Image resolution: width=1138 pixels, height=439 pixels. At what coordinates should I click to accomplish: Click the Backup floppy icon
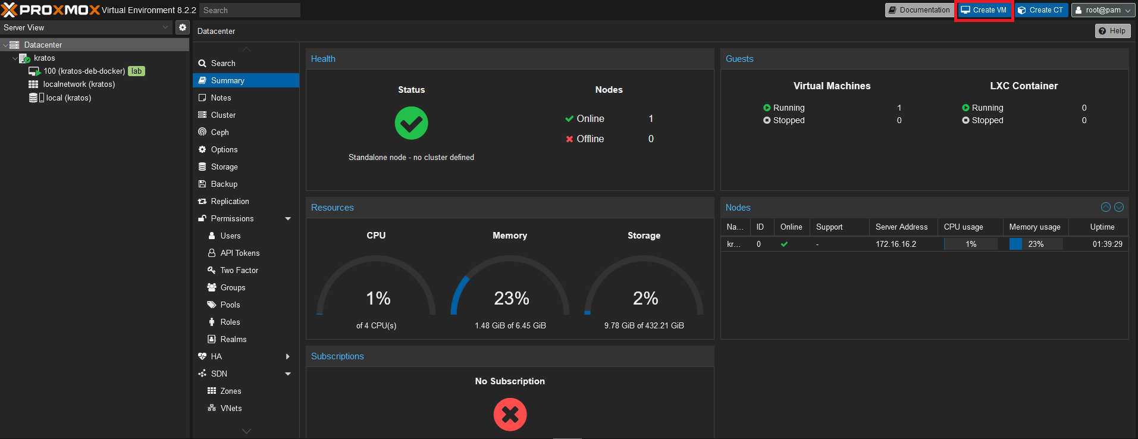tap(202, 184)
